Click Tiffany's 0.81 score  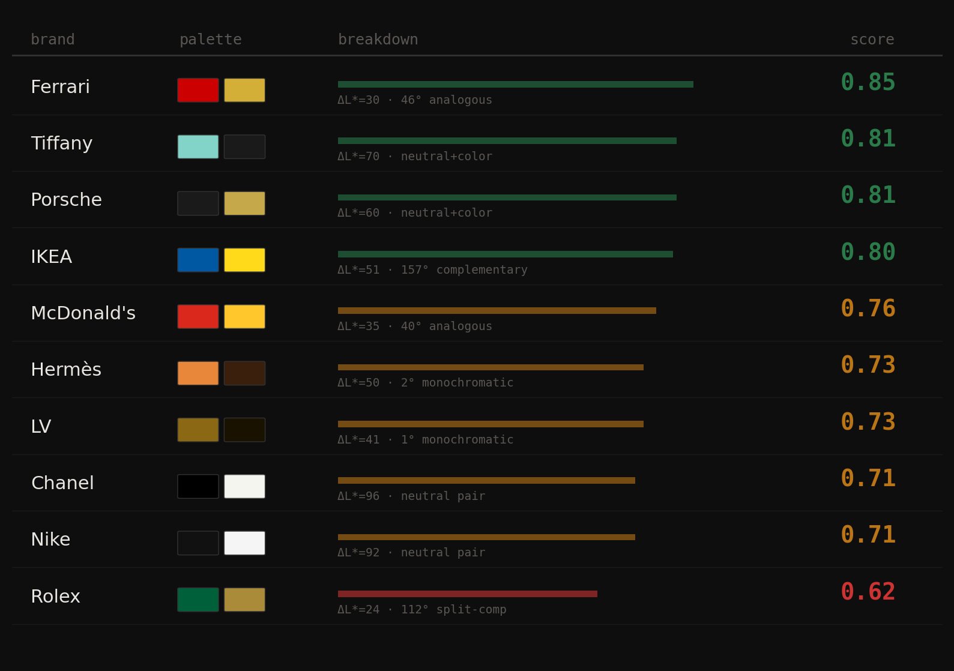[x=868, y=139]
